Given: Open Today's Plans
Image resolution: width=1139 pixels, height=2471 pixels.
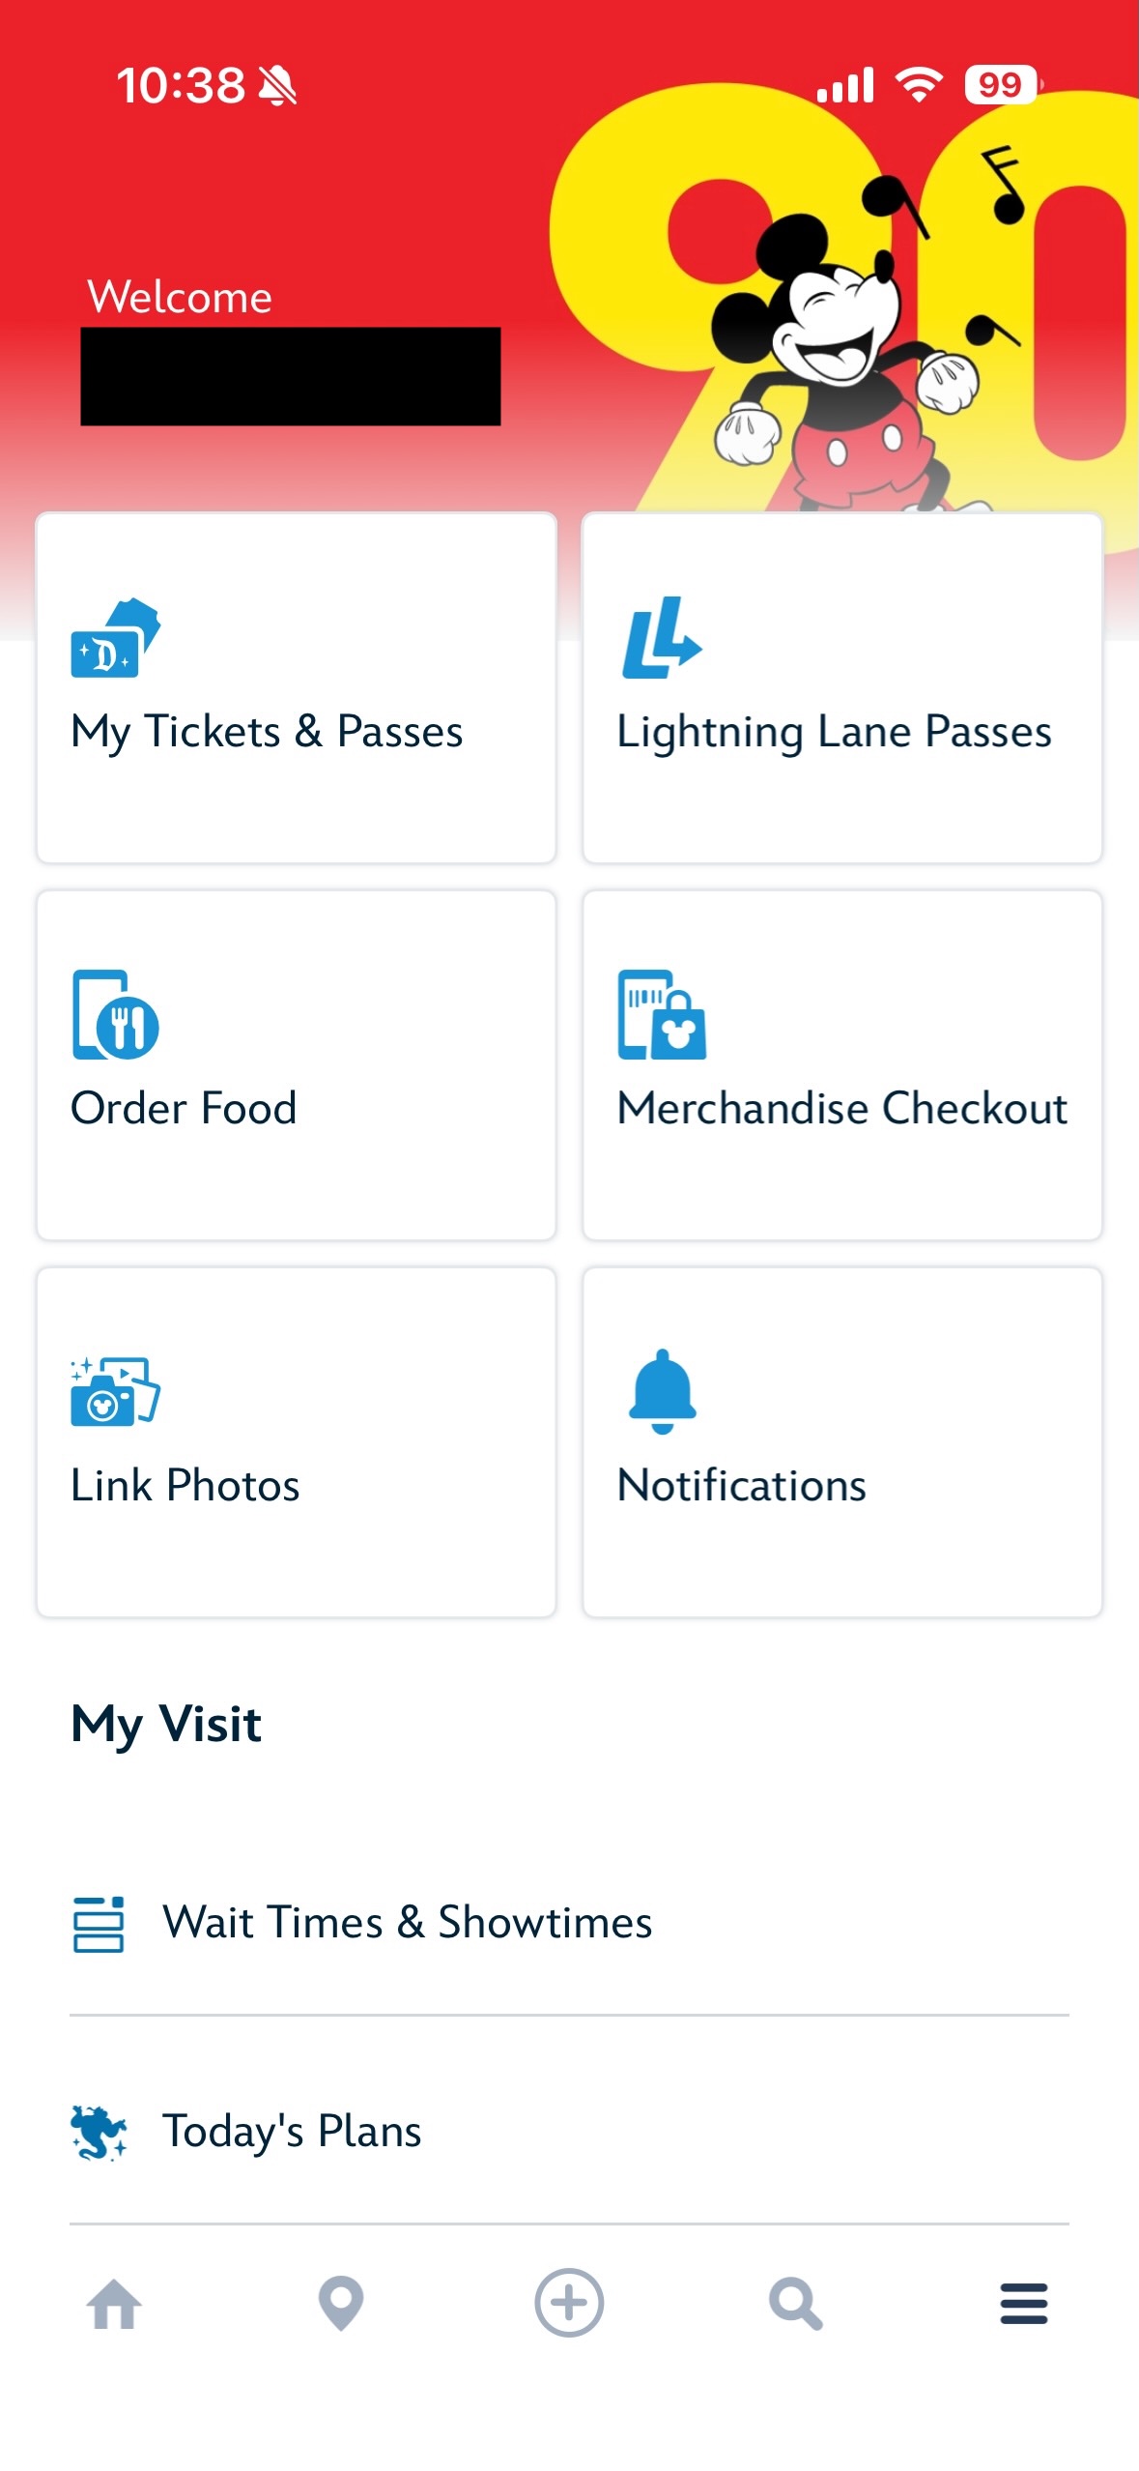Looking at the screenshot, I should click(292, 2132).
